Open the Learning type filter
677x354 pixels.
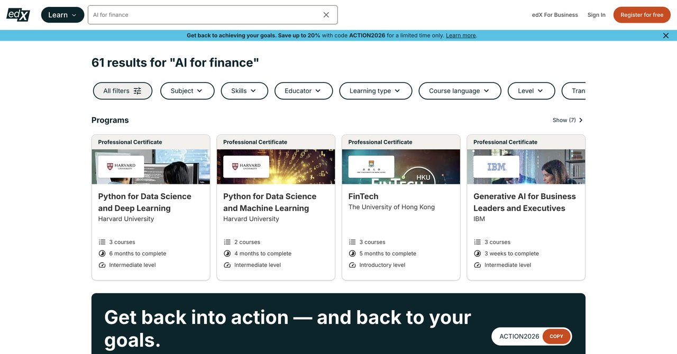pyautogui.click(x=376, y=91)
